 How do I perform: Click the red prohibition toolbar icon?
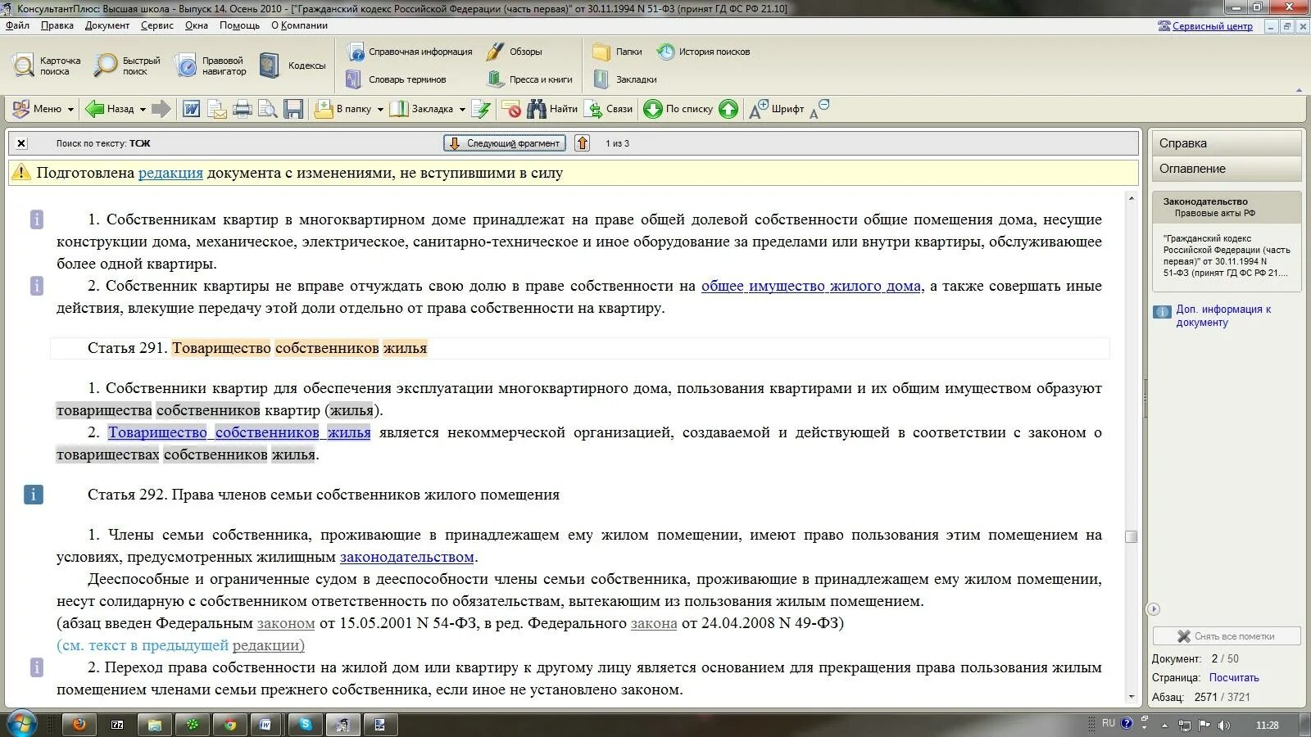[511, 109]
